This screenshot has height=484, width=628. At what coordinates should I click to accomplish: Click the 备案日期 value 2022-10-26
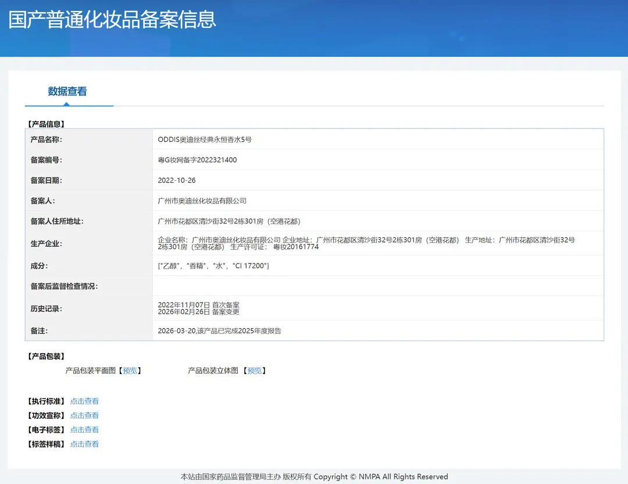point(177,180)
